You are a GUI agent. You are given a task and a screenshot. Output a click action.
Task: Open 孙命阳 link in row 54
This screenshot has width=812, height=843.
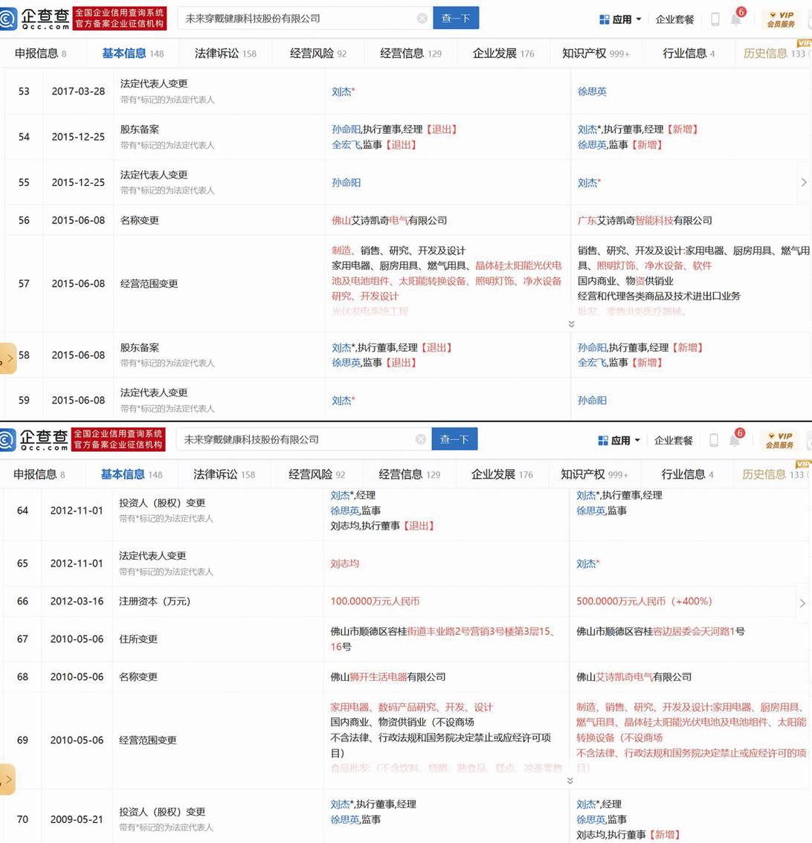[x=346, y=129]
